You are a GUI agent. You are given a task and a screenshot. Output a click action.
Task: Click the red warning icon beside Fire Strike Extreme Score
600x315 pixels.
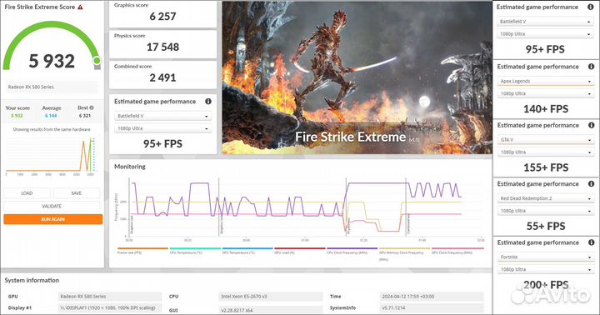80,7
